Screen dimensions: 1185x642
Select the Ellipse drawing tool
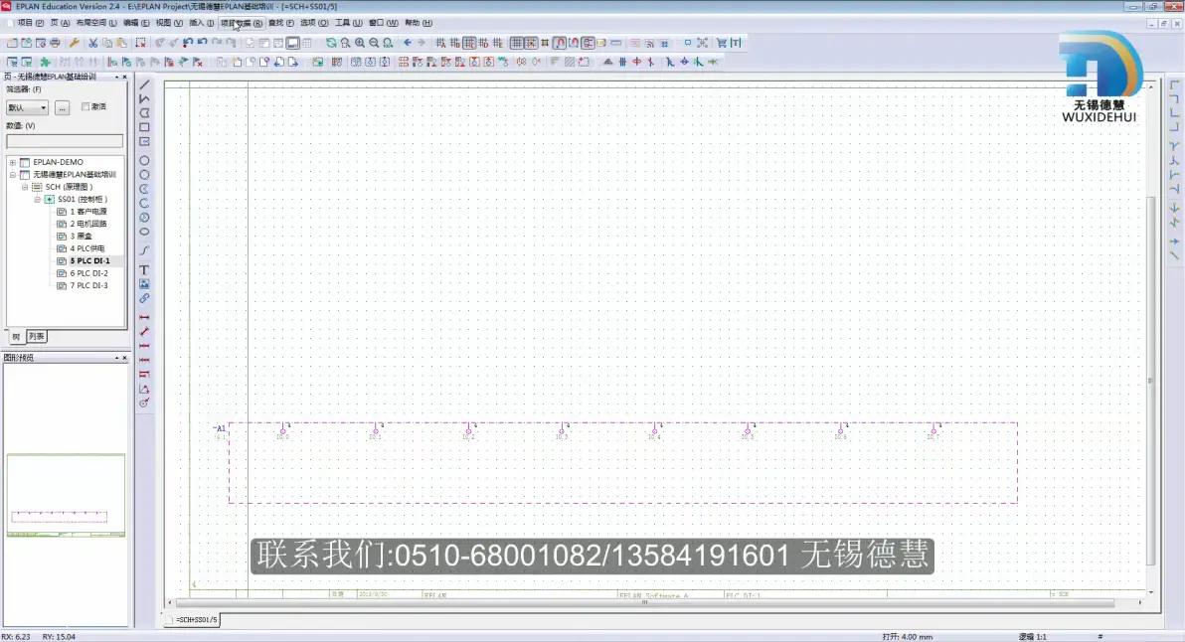click(144, 232)
